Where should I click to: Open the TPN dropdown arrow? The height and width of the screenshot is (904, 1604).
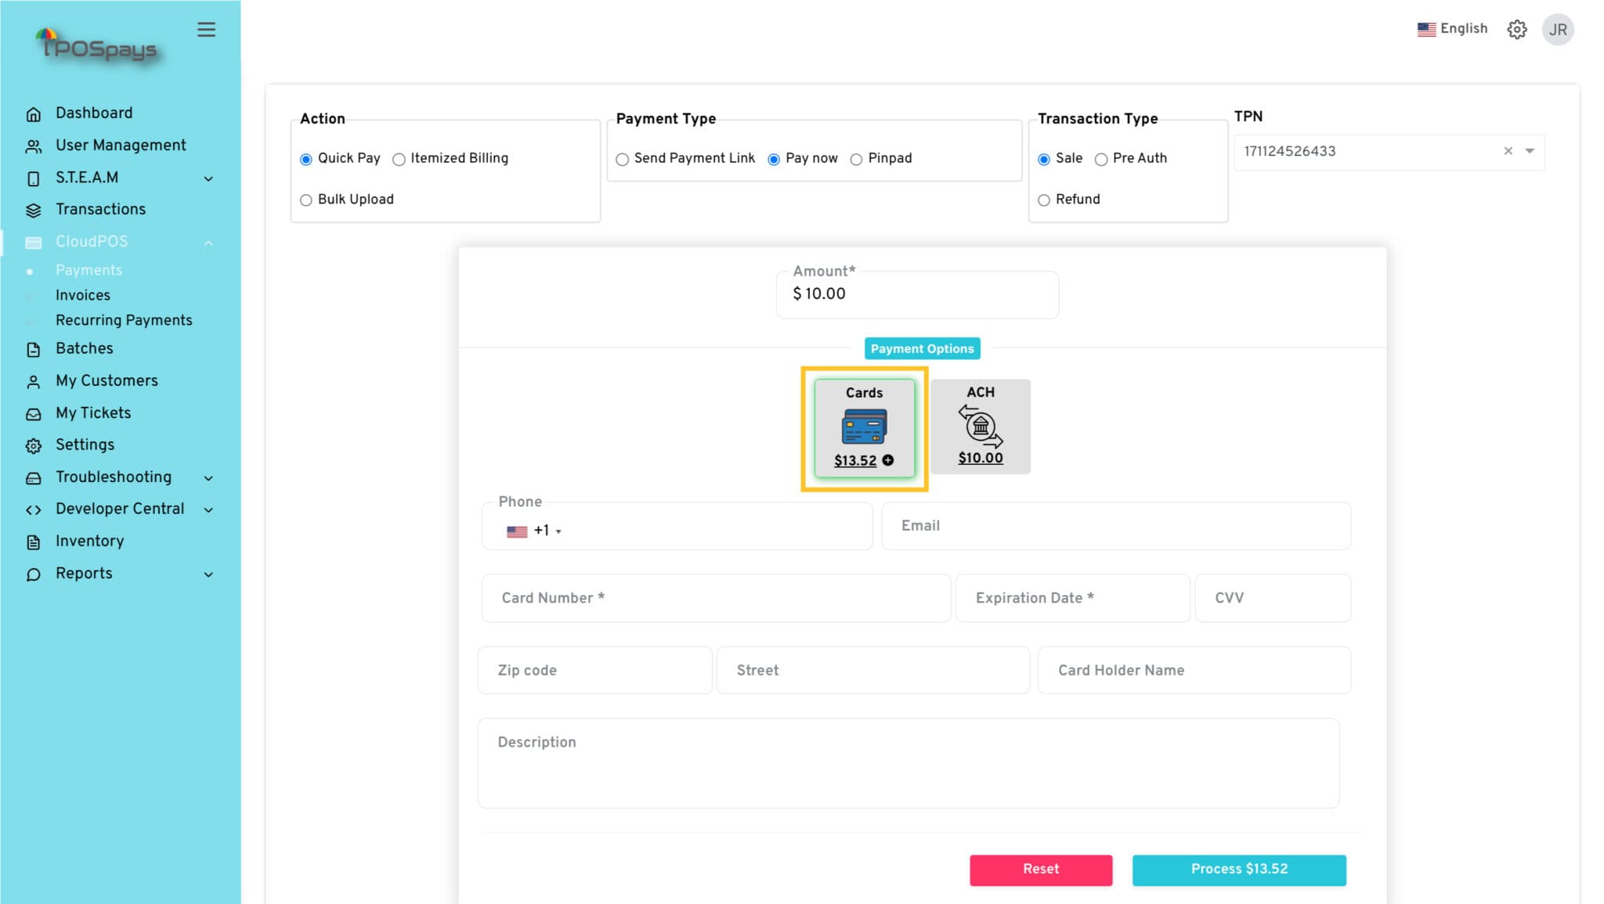[1530, 151]
